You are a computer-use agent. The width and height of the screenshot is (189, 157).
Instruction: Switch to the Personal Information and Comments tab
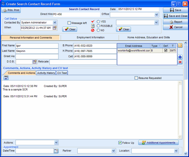click(31, 37)
